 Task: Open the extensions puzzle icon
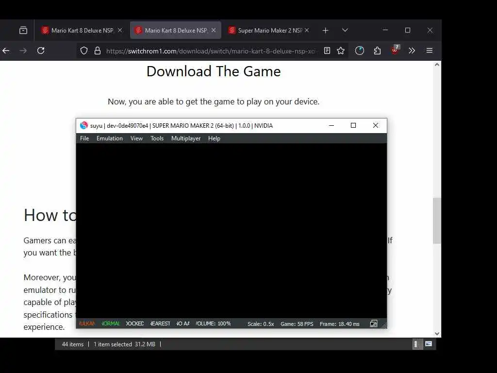tap(377, 51)
